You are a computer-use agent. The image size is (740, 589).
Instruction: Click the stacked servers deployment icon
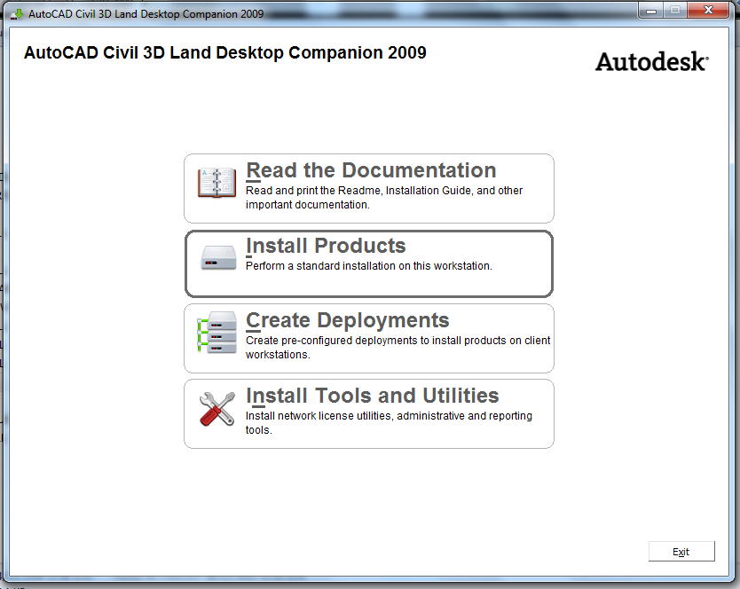pyautogui.click(x=216, y=333)
